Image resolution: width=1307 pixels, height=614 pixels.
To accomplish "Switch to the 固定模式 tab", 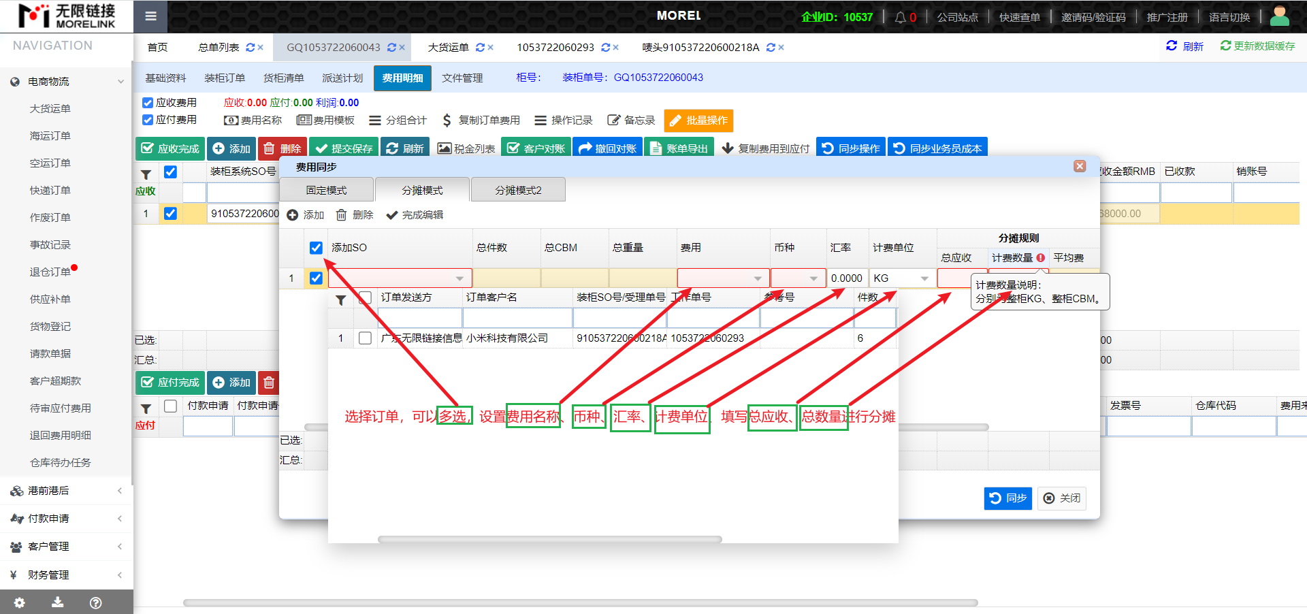I will click(326, 190).
